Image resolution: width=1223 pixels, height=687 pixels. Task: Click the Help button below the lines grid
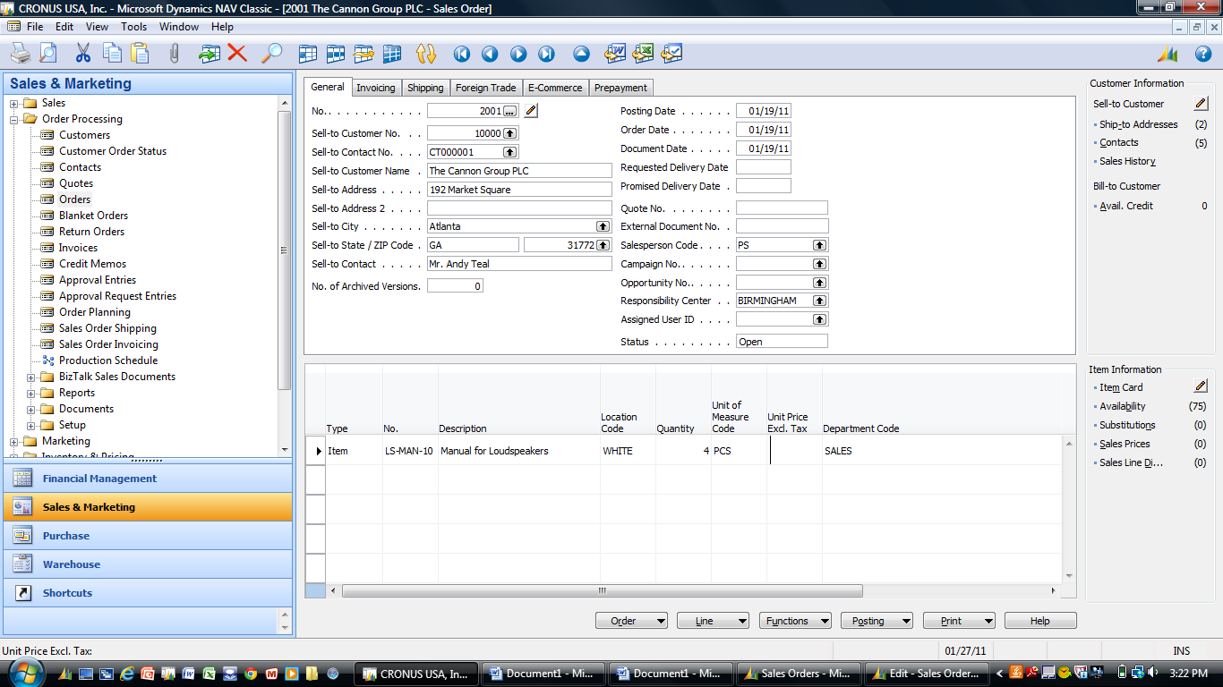(1039, 621)
